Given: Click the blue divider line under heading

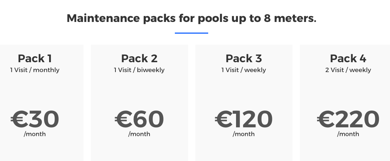Looking at the screenshot, I should [x=191, y=33].
